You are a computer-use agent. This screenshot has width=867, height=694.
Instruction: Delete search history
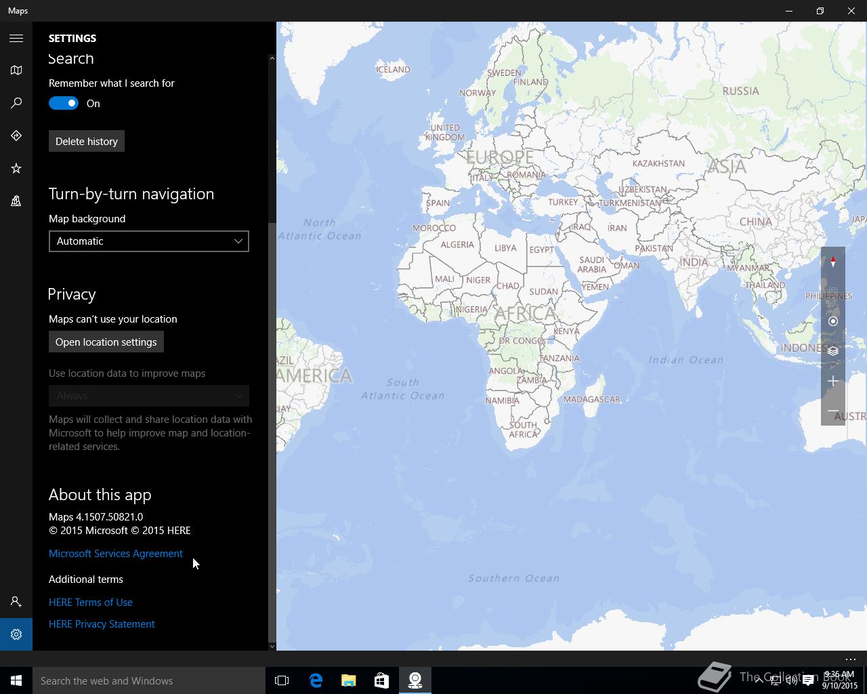pos(87,141)
